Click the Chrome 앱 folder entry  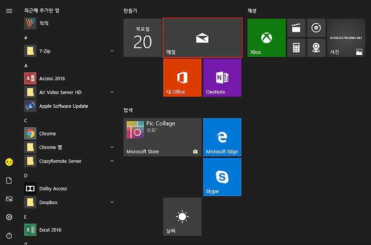70,147
